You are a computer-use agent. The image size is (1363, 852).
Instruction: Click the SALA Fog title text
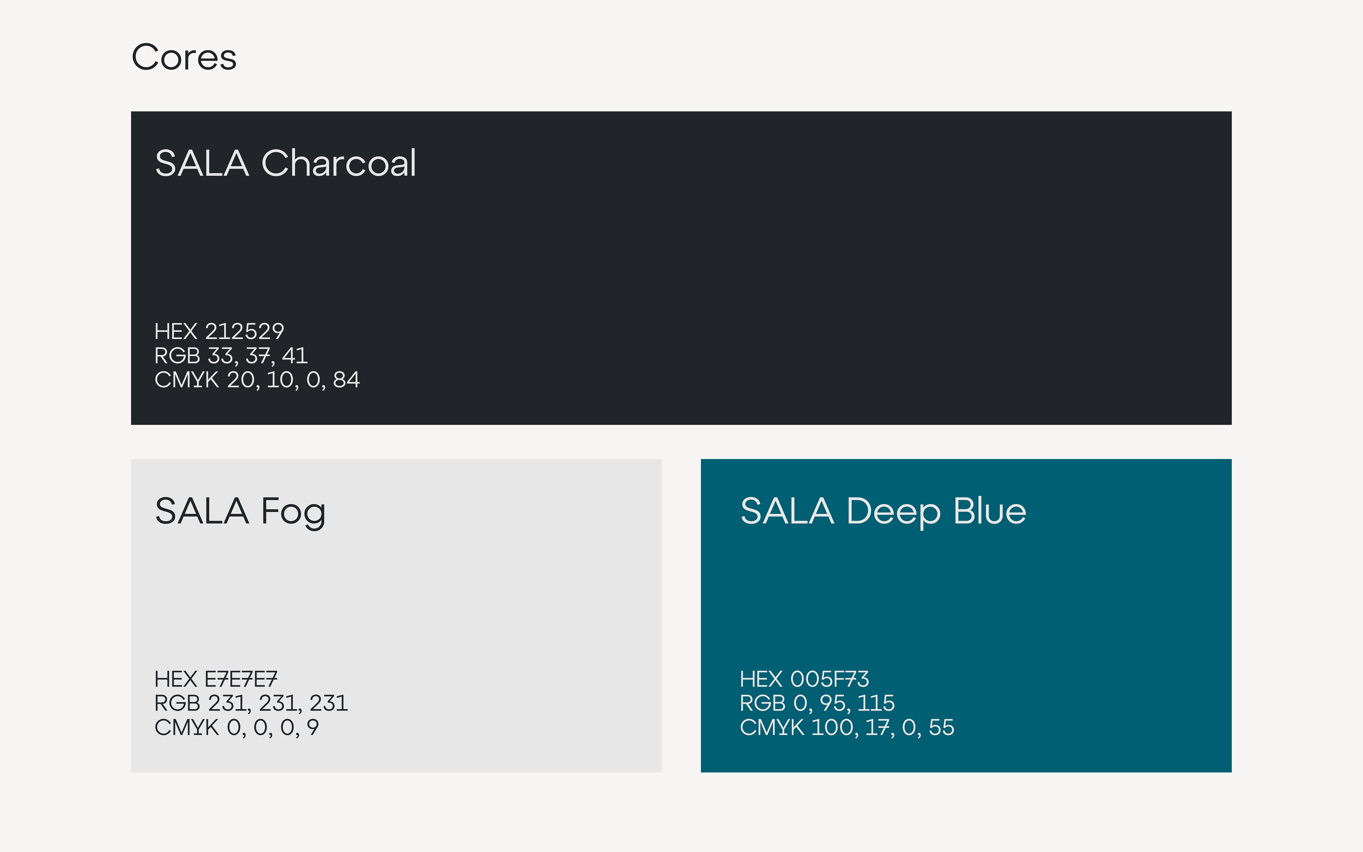point(240,512)
